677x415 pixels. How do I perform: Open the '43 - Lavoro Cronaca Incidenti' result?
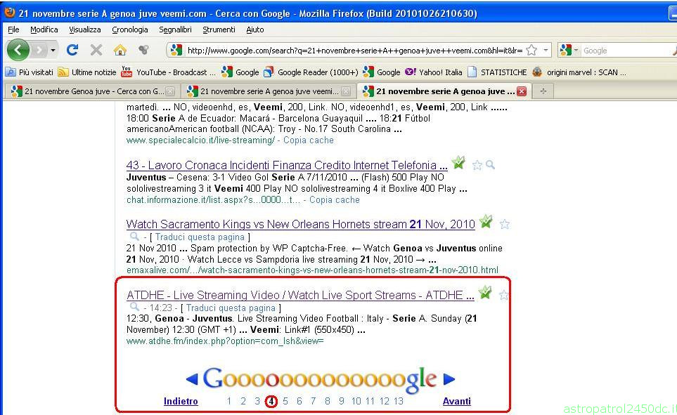pos(287,165)
